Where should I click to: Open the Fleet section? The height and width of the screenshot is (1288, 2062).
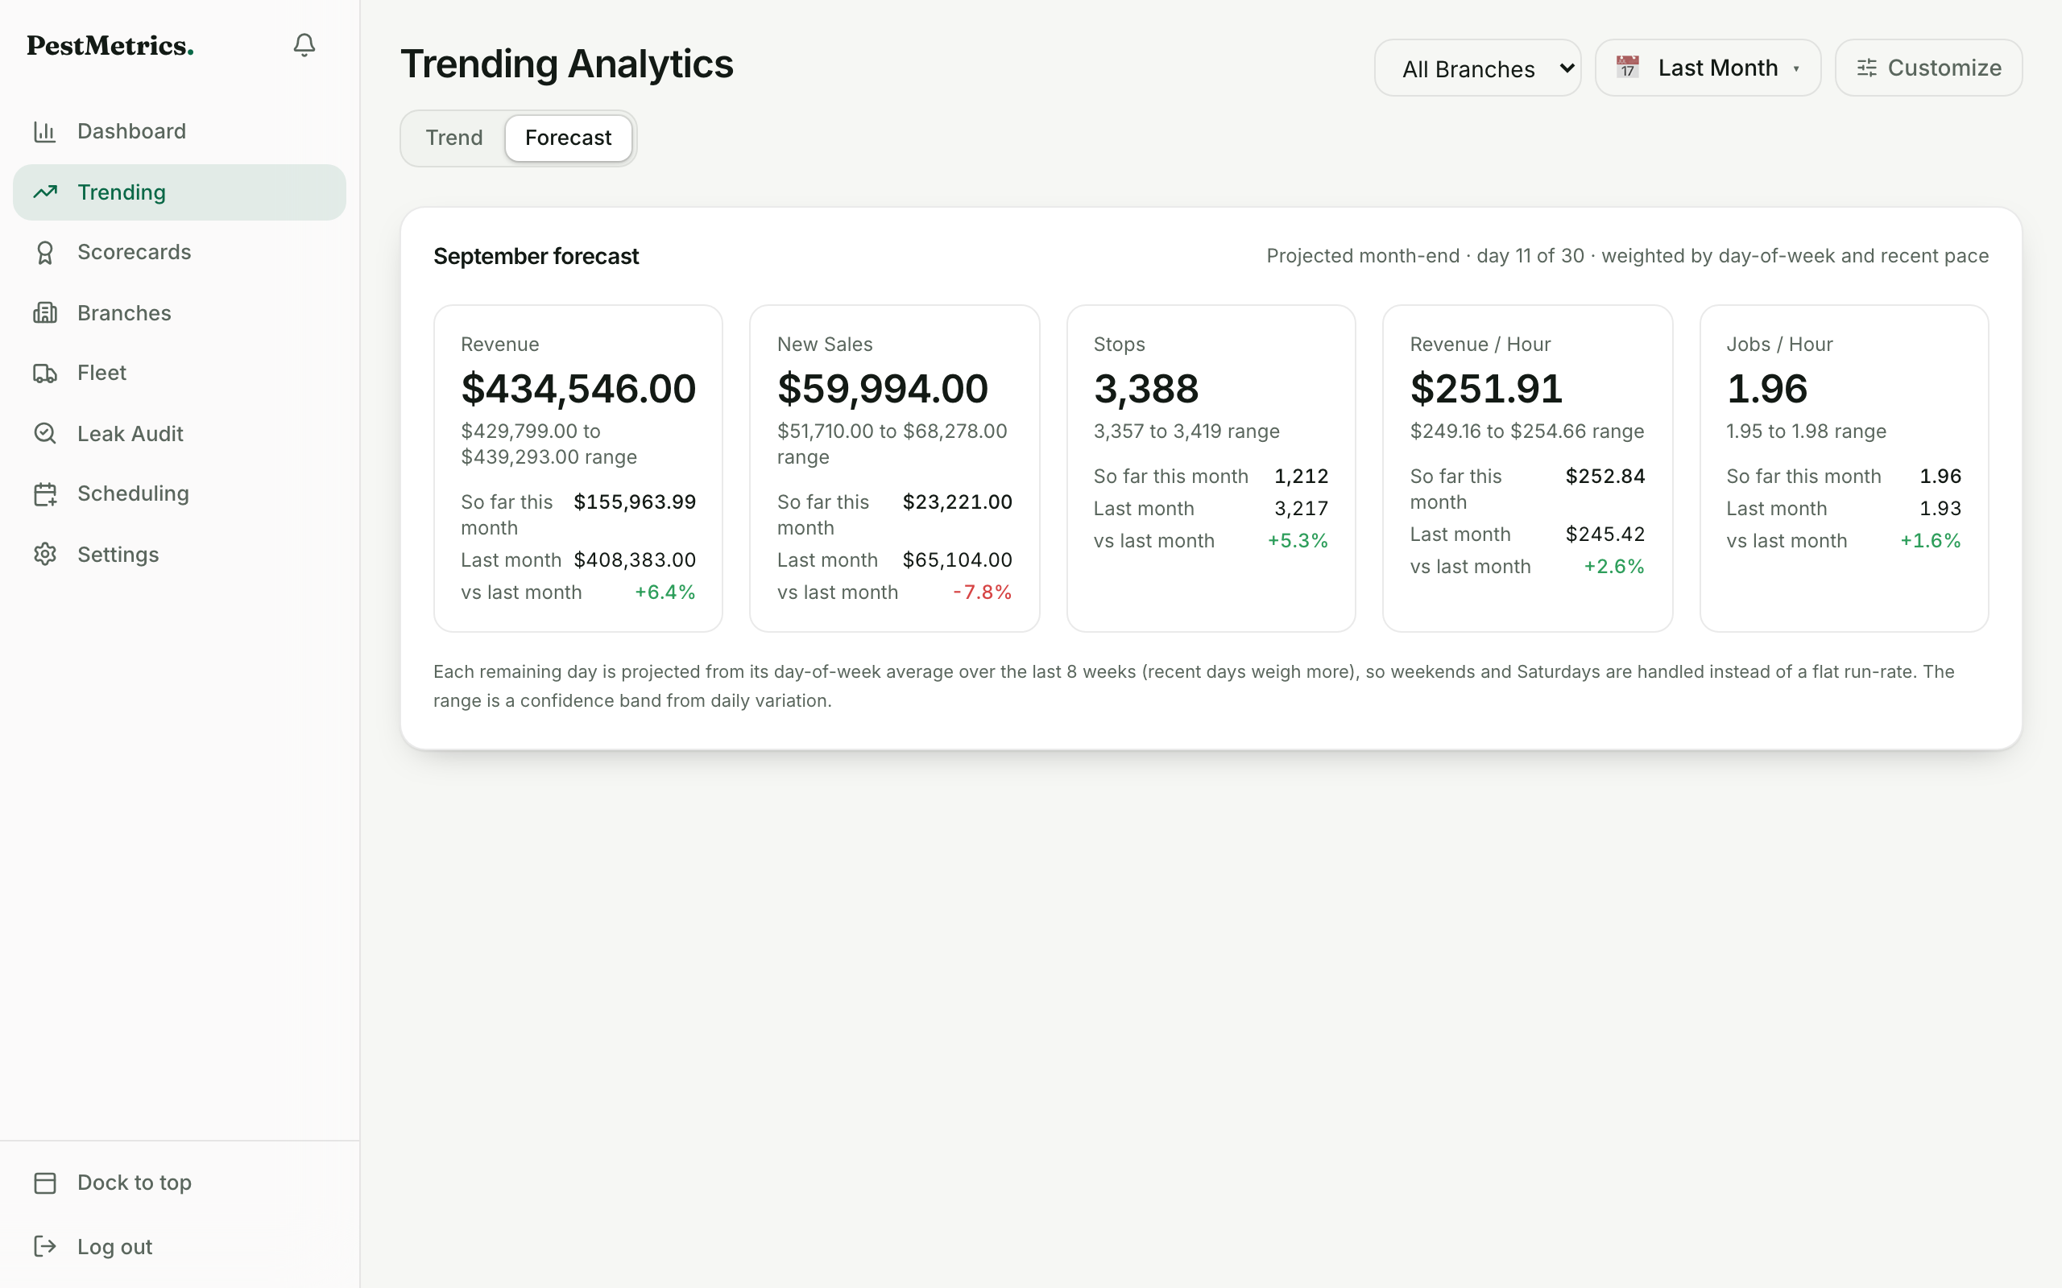[180, 373]
